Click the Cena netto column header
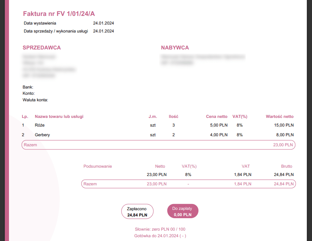Screen dimensions: 312x241 (x=217, y=117)
